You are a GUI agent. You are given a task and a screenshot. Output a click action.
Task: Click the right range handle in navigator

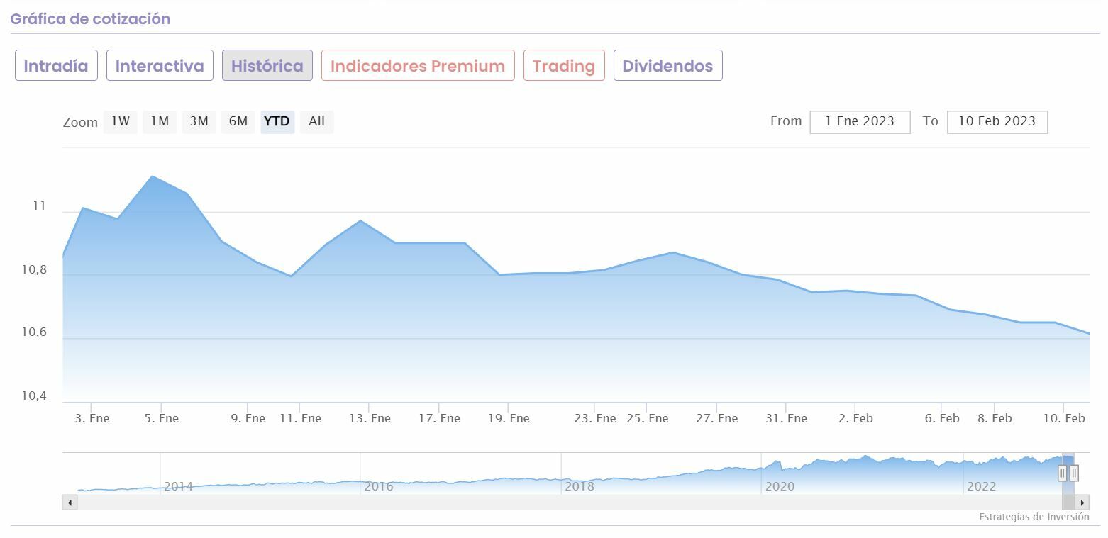1074,473
